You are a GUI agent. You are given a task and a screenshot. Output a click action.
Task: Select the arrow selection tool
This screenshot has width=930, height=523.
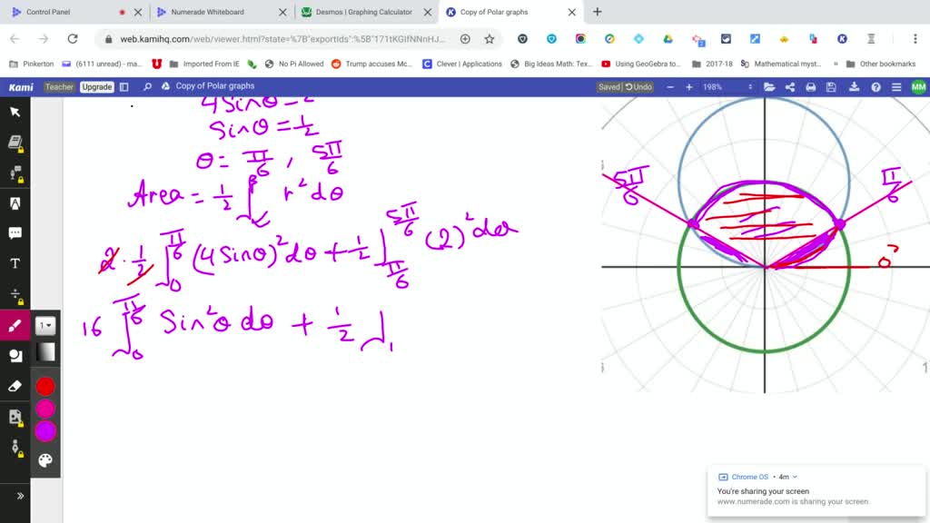click(14, 111)
